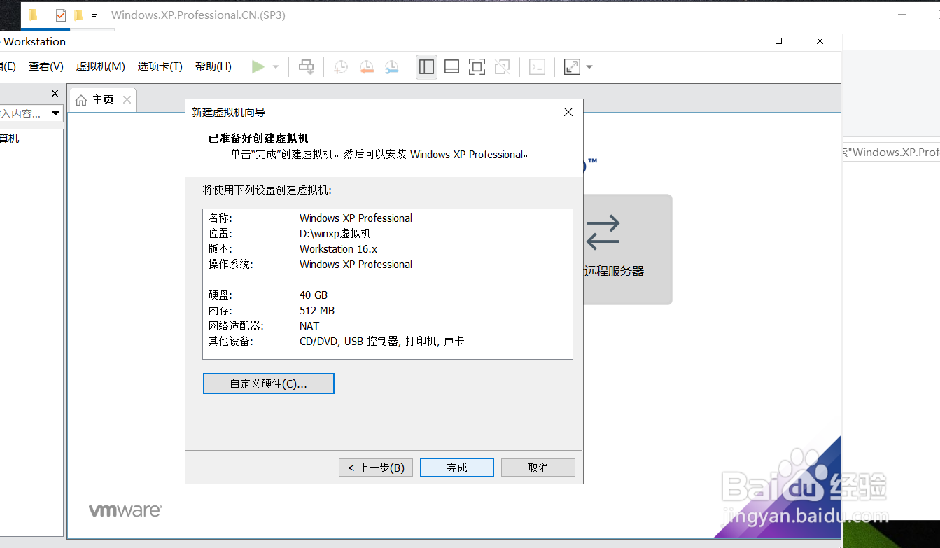The width and height of the screenshot is (940, 548).
Task: Expand the stretch display dropdown arrow
Action: [589, 67]
